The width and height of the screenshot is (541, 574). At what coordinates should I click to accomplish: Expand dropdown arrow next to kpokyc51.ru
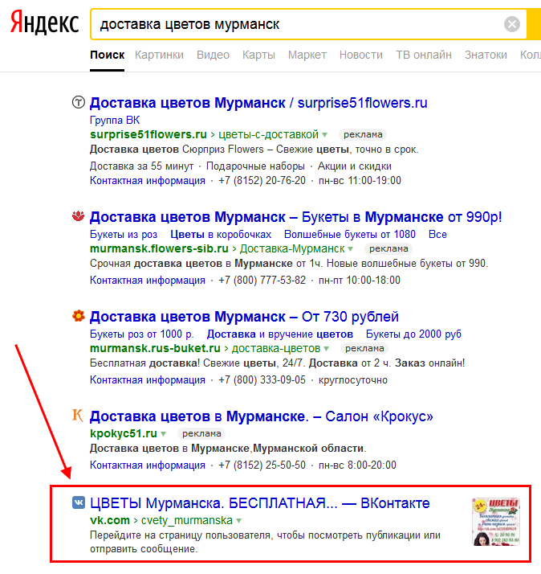click(x=163, y=434)
